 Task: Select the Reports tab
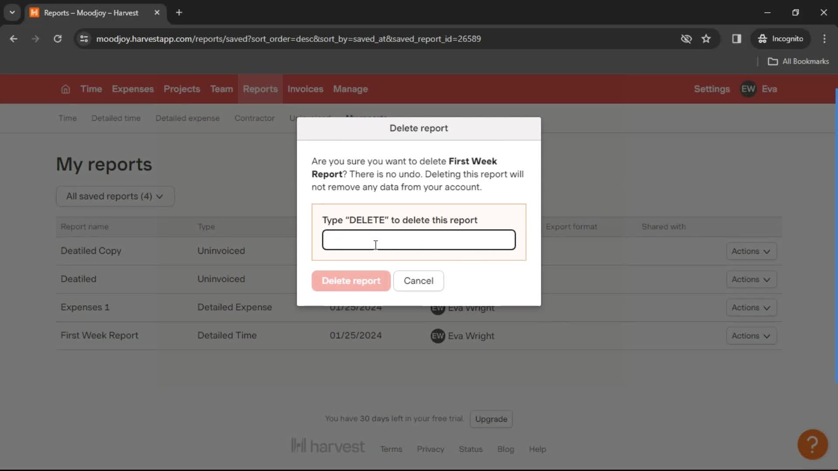pos(260,89)
